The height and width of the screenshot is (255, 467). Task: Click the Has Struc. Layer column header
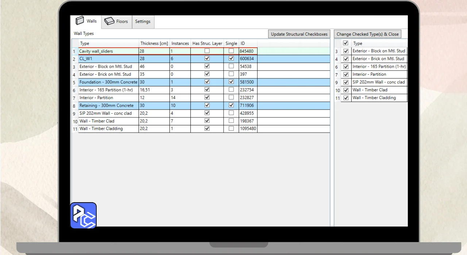point(207,43)
